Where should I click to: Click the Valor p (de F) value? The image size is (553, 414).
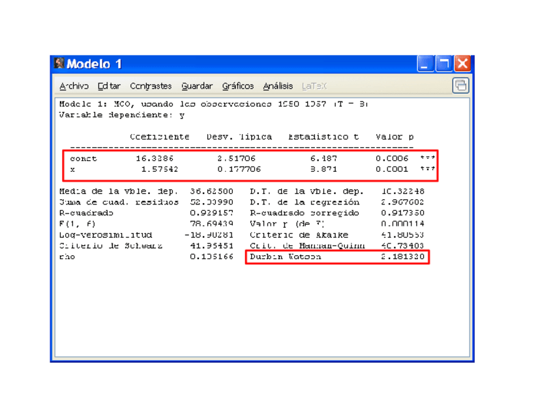coord(402,224)
